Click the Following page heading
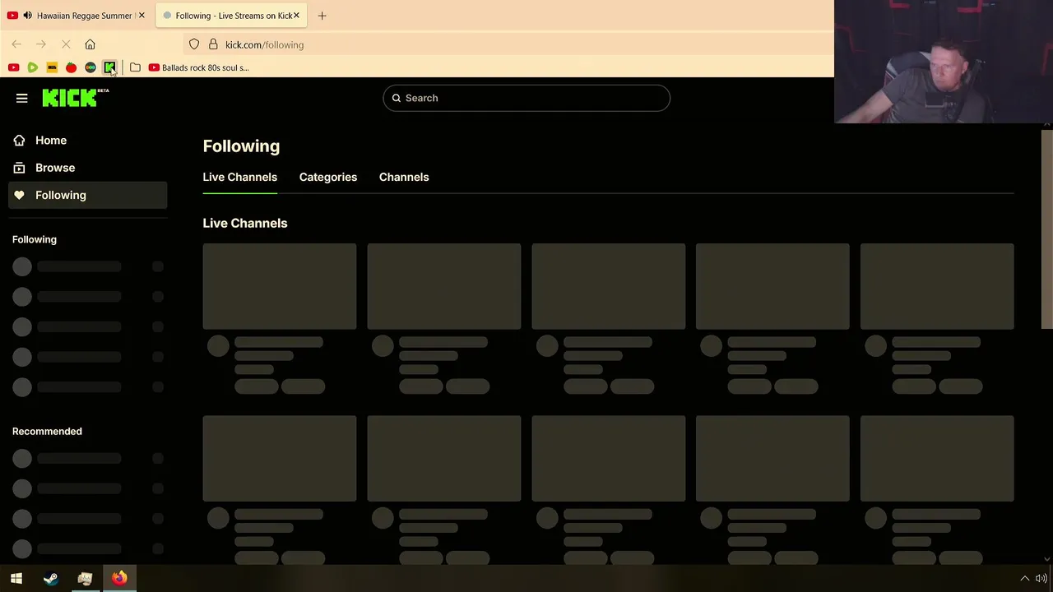 [x=241, y=146]
